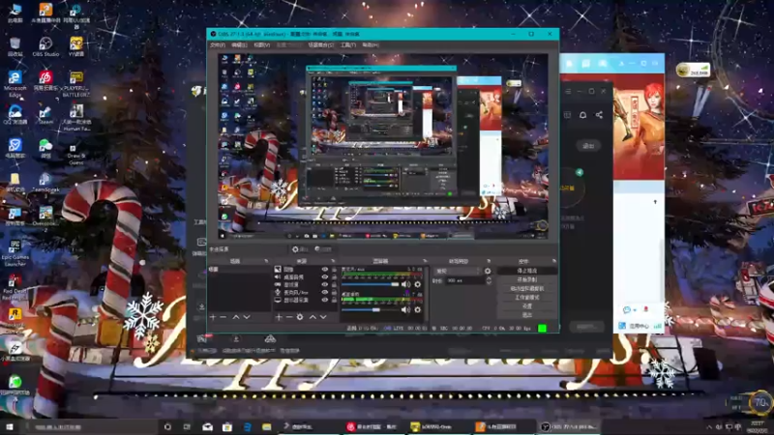Select the 场景 entry in the scenes list
The height and width of the screenshot is (435, 774).
[x=239, y=270]
